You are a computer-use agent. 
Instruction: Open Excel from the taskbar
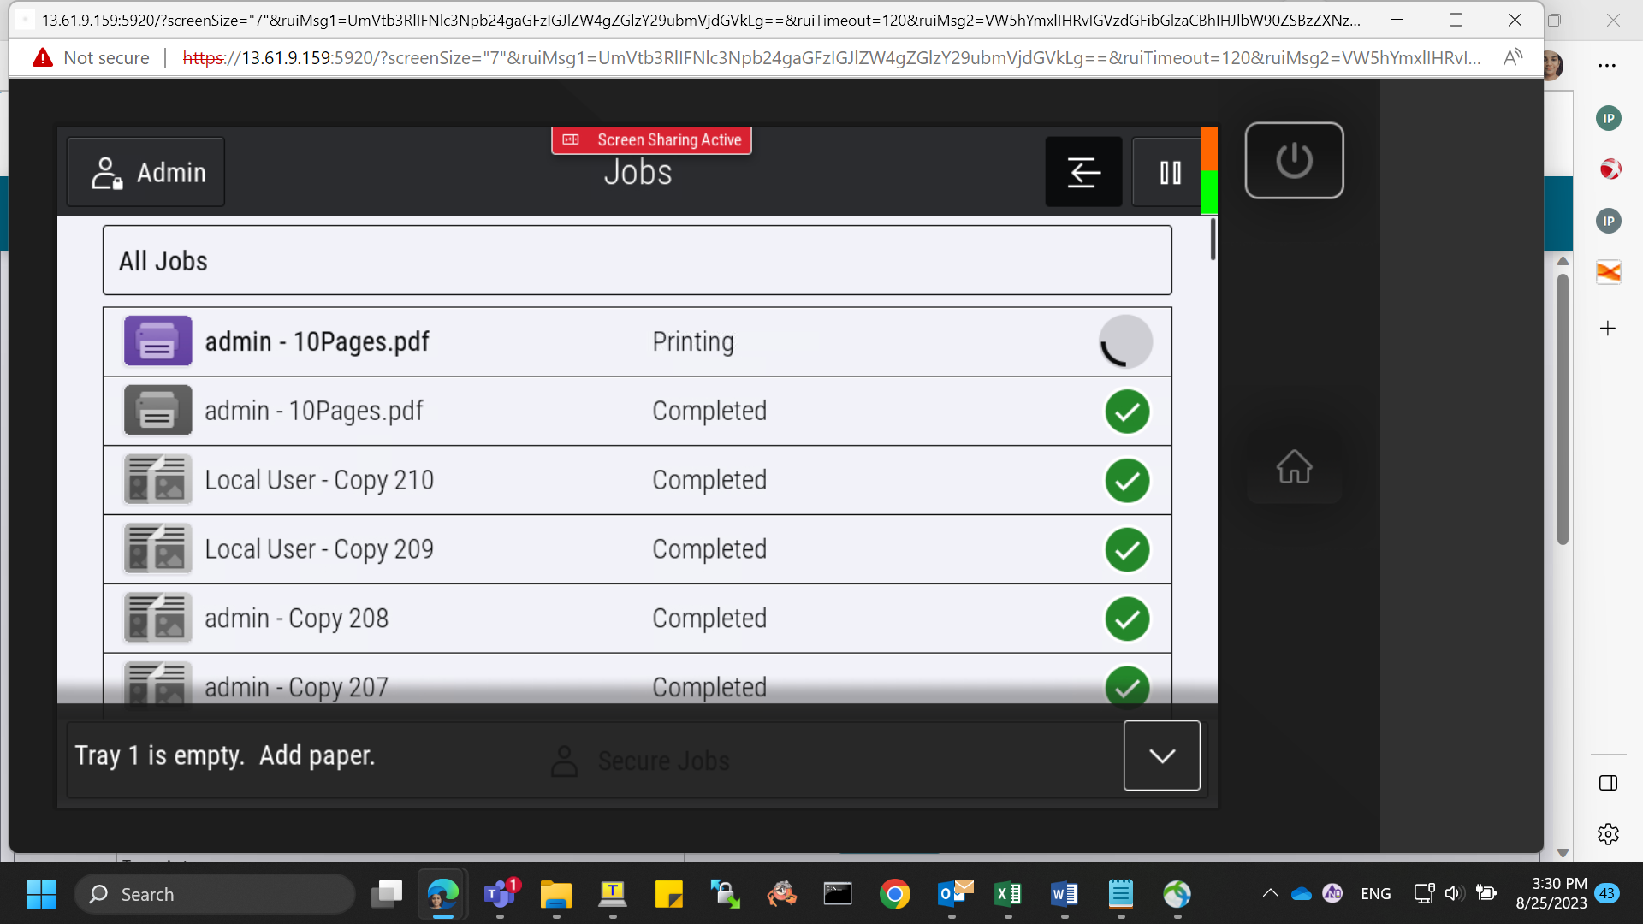coord(1008,894)
